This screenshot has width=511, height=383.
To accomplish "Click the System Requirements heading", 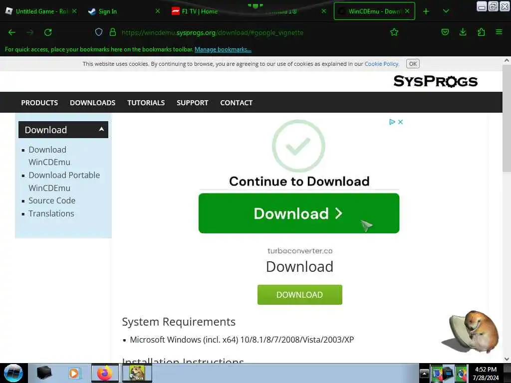I will pyautogui.click(x=179, y=322).
